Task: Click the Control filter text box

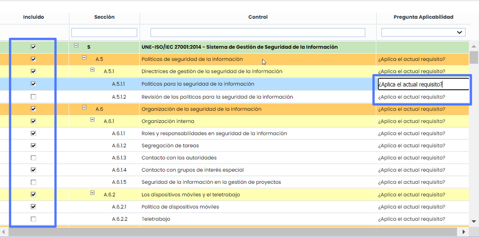Action: click(258, 32)
